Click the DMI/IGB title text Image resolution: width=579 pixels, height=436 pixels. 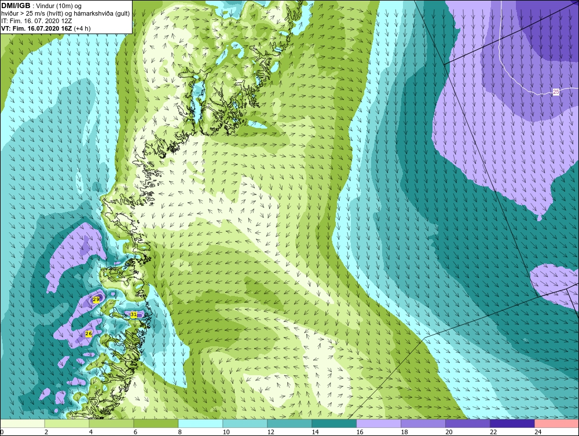coord(16,6)
